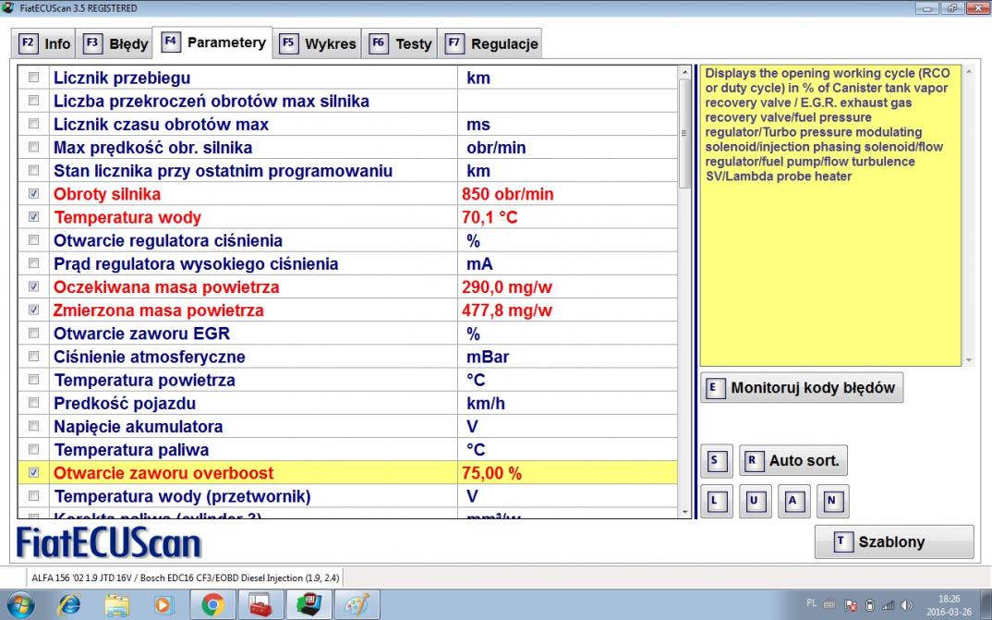
Task: Click the Action Center flag icon
Action: click(851, 605)
